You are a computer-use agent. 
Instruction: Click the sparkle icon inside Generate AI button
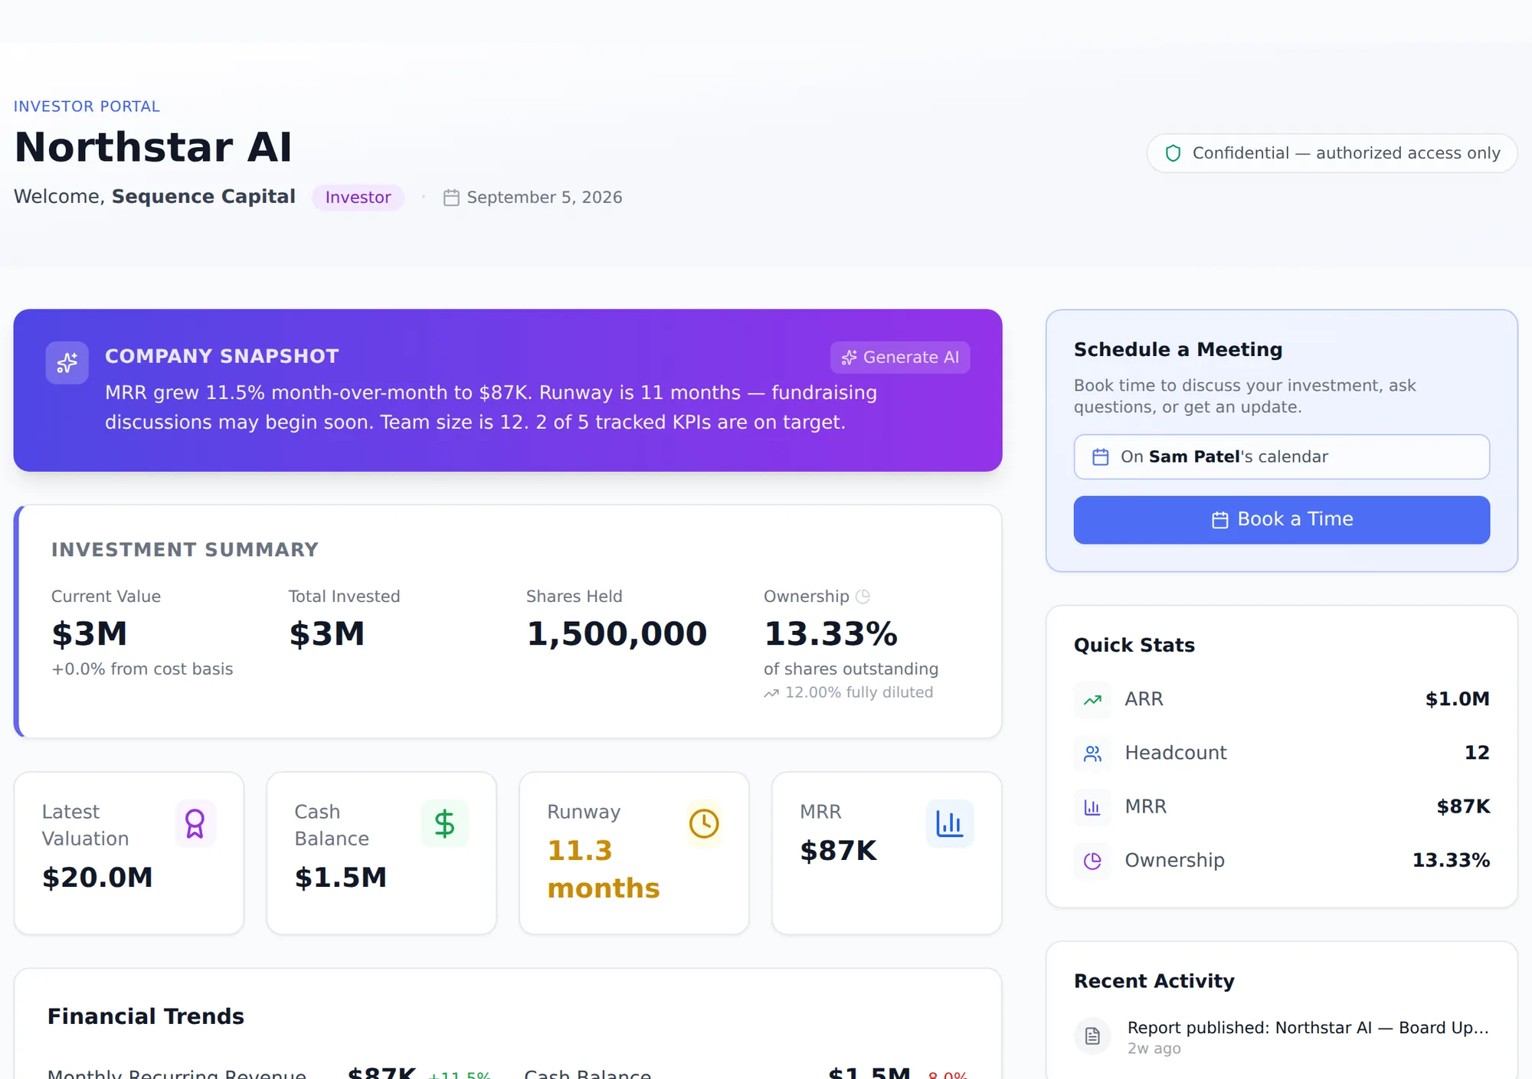pos(849,358)
